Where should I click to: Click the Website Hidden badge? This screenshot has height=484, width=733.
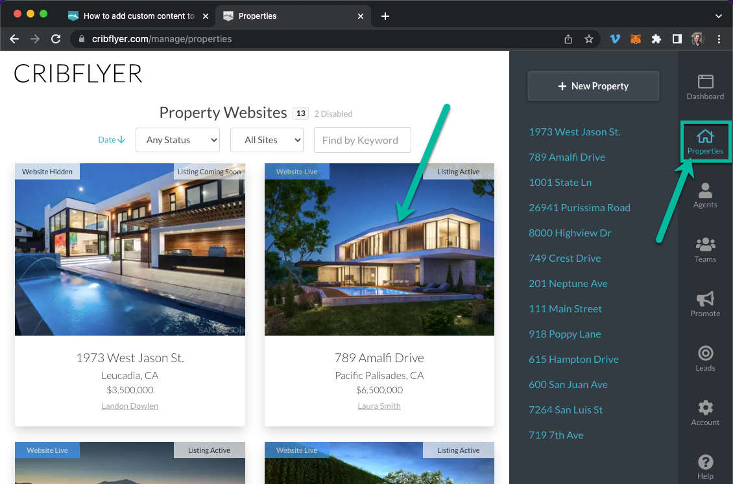[x=47, y=172]
